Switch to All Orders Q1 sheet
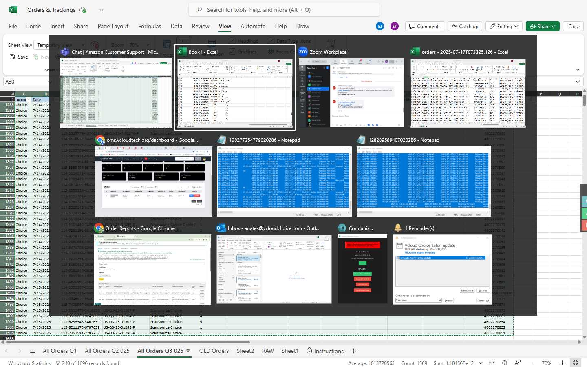Viewport: 587px width, 367px height. pos(60,351)
